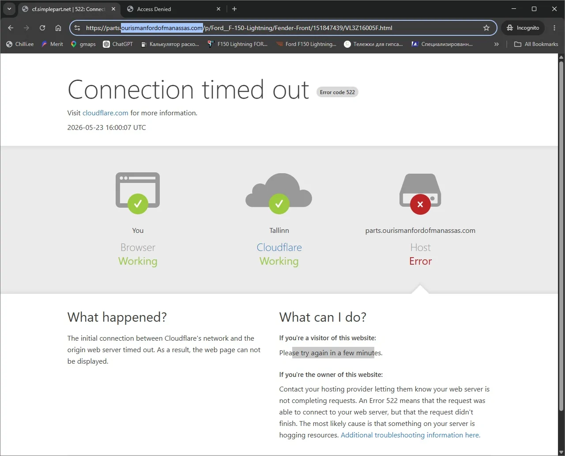Close the Access Denied tab
This screenshot has height=456, width=565.
click(218, 9)
